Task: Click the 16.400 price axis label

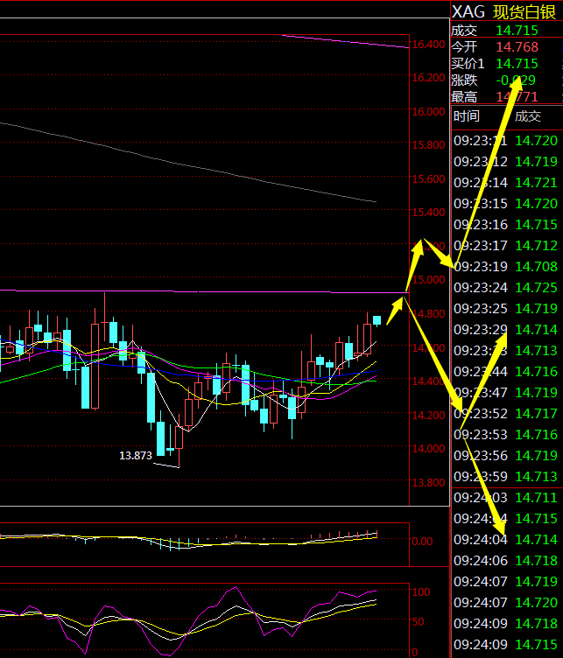Action: (428, 44)
